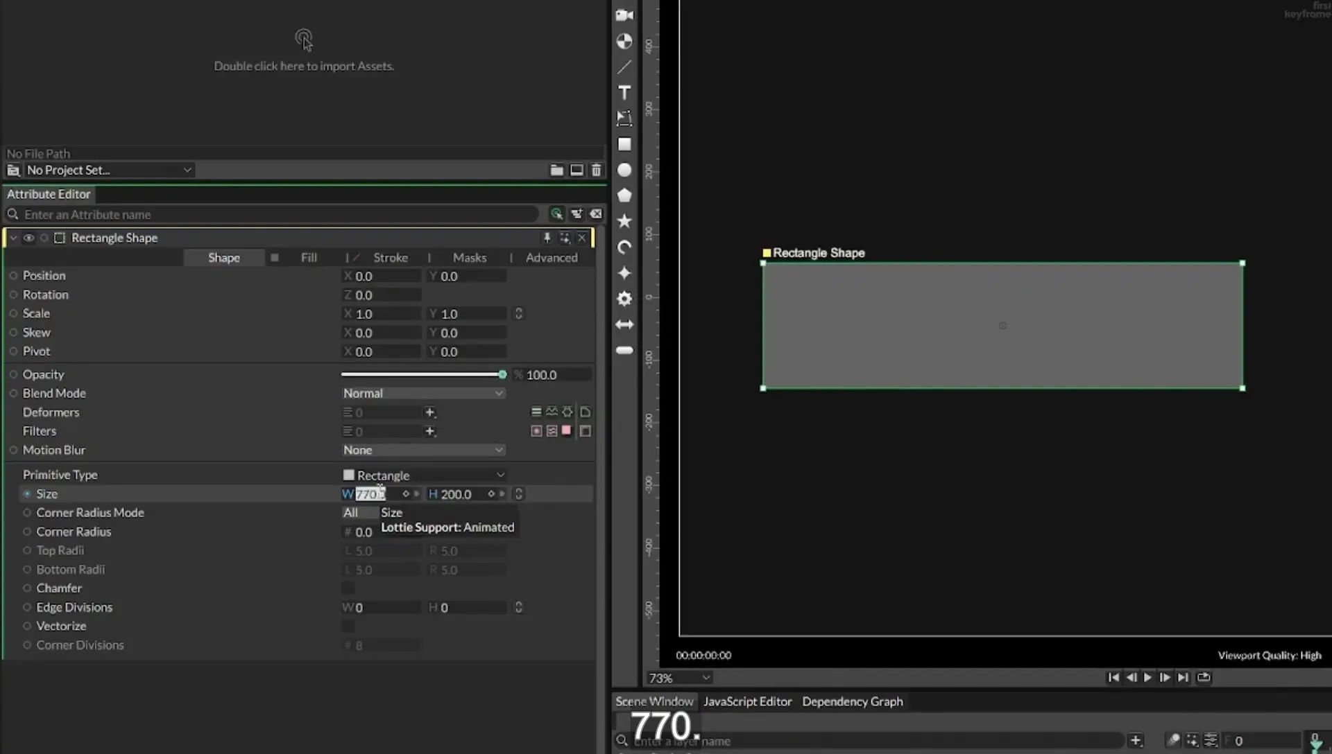
Task: Collapse the Rectangle Shape attribute section
Action: tap(13, 238)
